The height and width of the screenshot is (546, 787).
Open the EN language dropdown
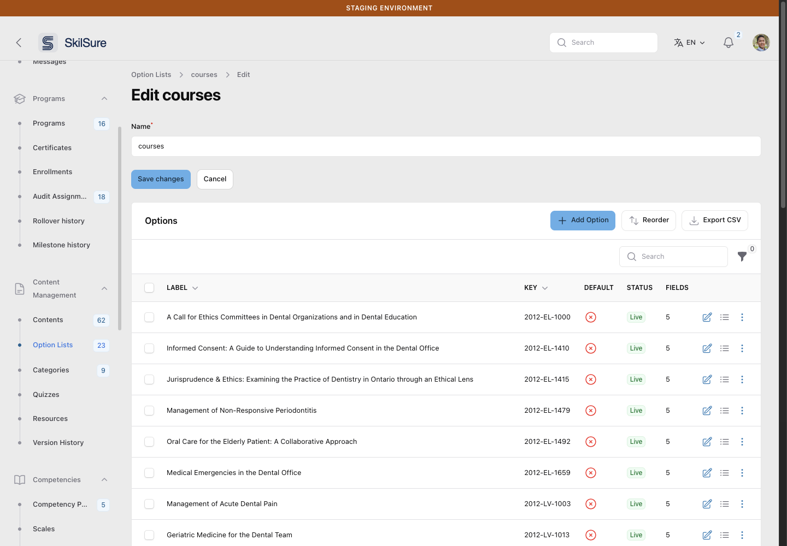point(690,43)
